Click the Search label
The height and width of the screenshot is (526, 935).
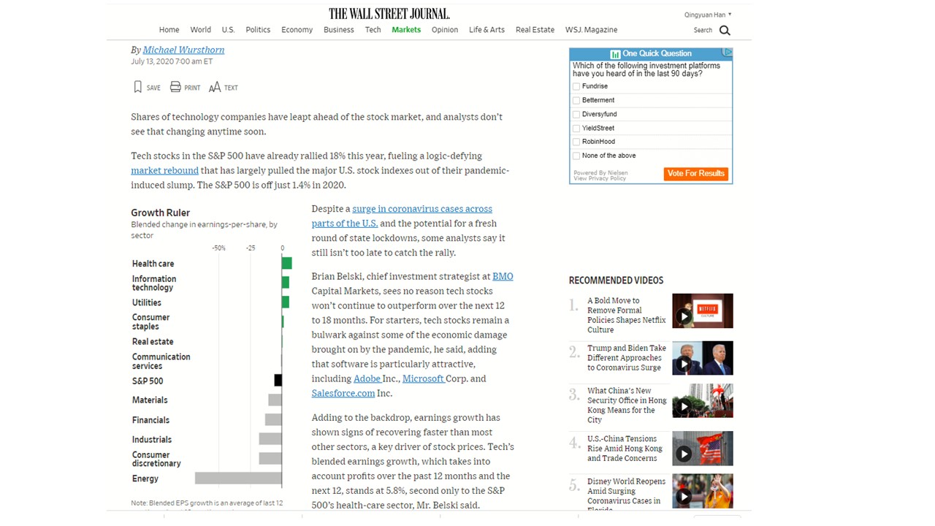coord(703,30)
